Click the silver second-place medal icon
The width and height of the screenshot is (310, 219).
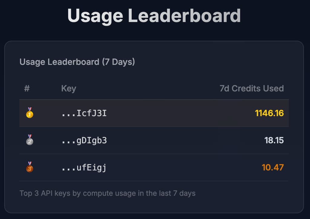29,140
